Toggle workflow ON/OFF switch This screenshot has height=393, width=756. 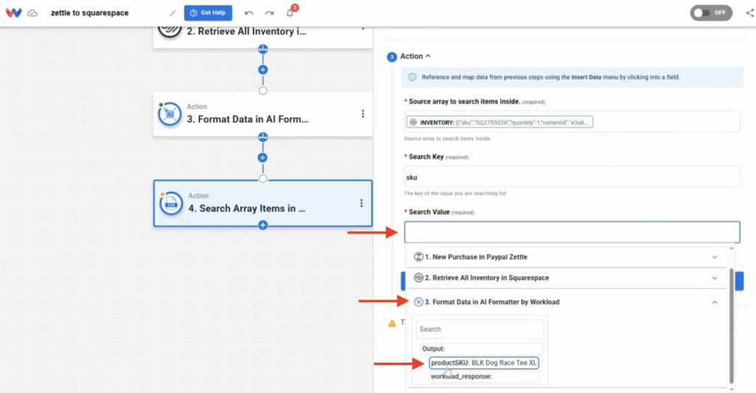[711, 13]
